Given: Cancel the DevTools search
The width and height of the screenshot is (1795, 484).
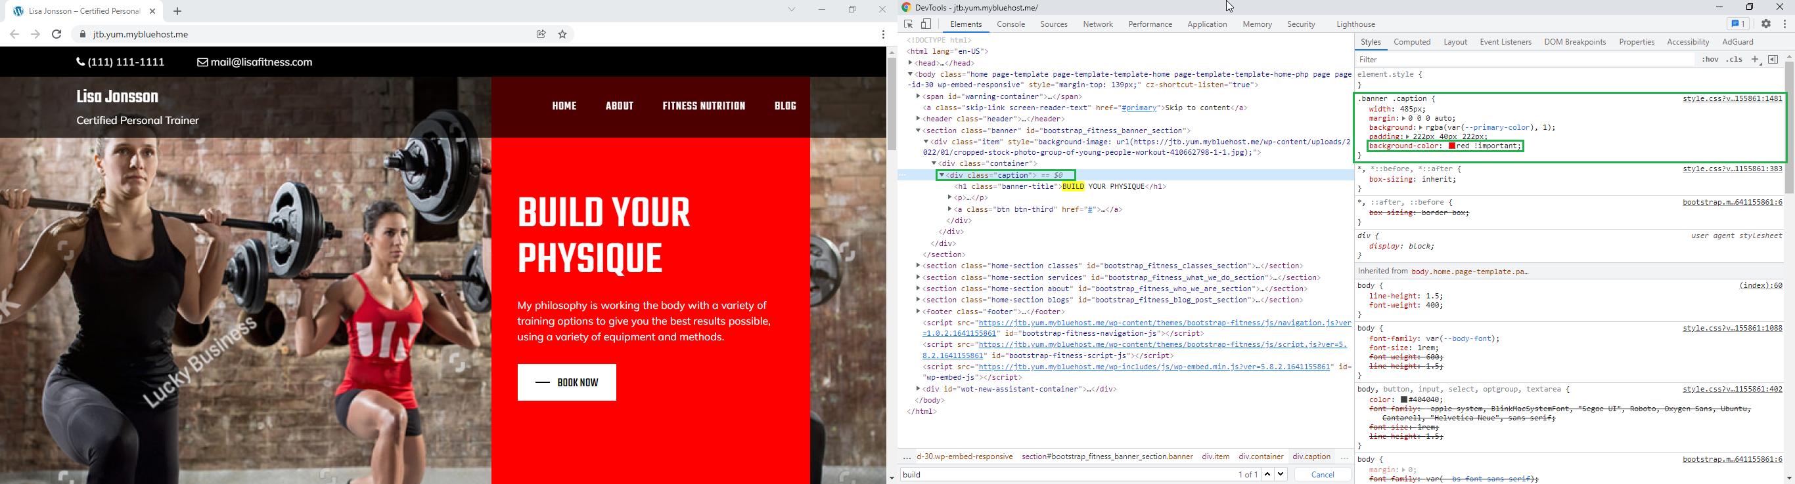Looking at the screenshot, I should pyautogui.click(x=1322, y=474).
